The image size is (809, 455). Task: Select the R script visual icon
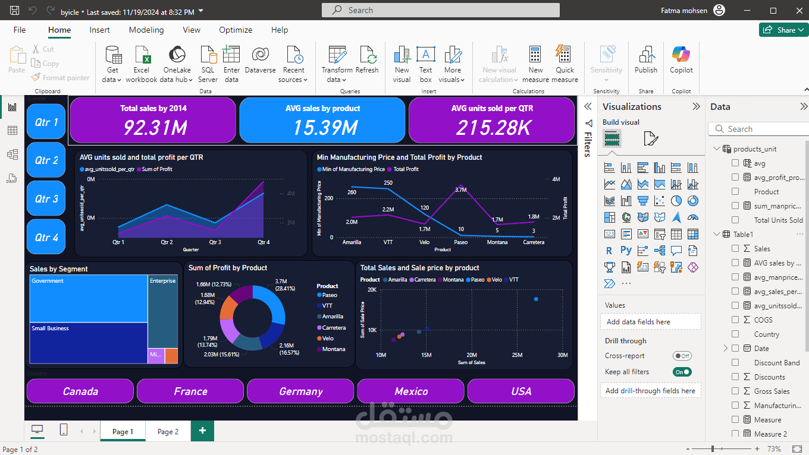pyautogui.click(x=609, y=251)
